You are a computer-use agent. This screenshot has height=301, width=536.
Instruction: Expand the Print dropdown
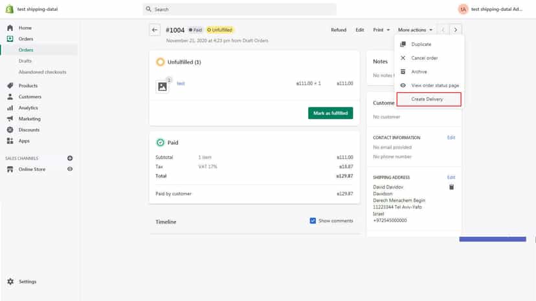(381, 30)
